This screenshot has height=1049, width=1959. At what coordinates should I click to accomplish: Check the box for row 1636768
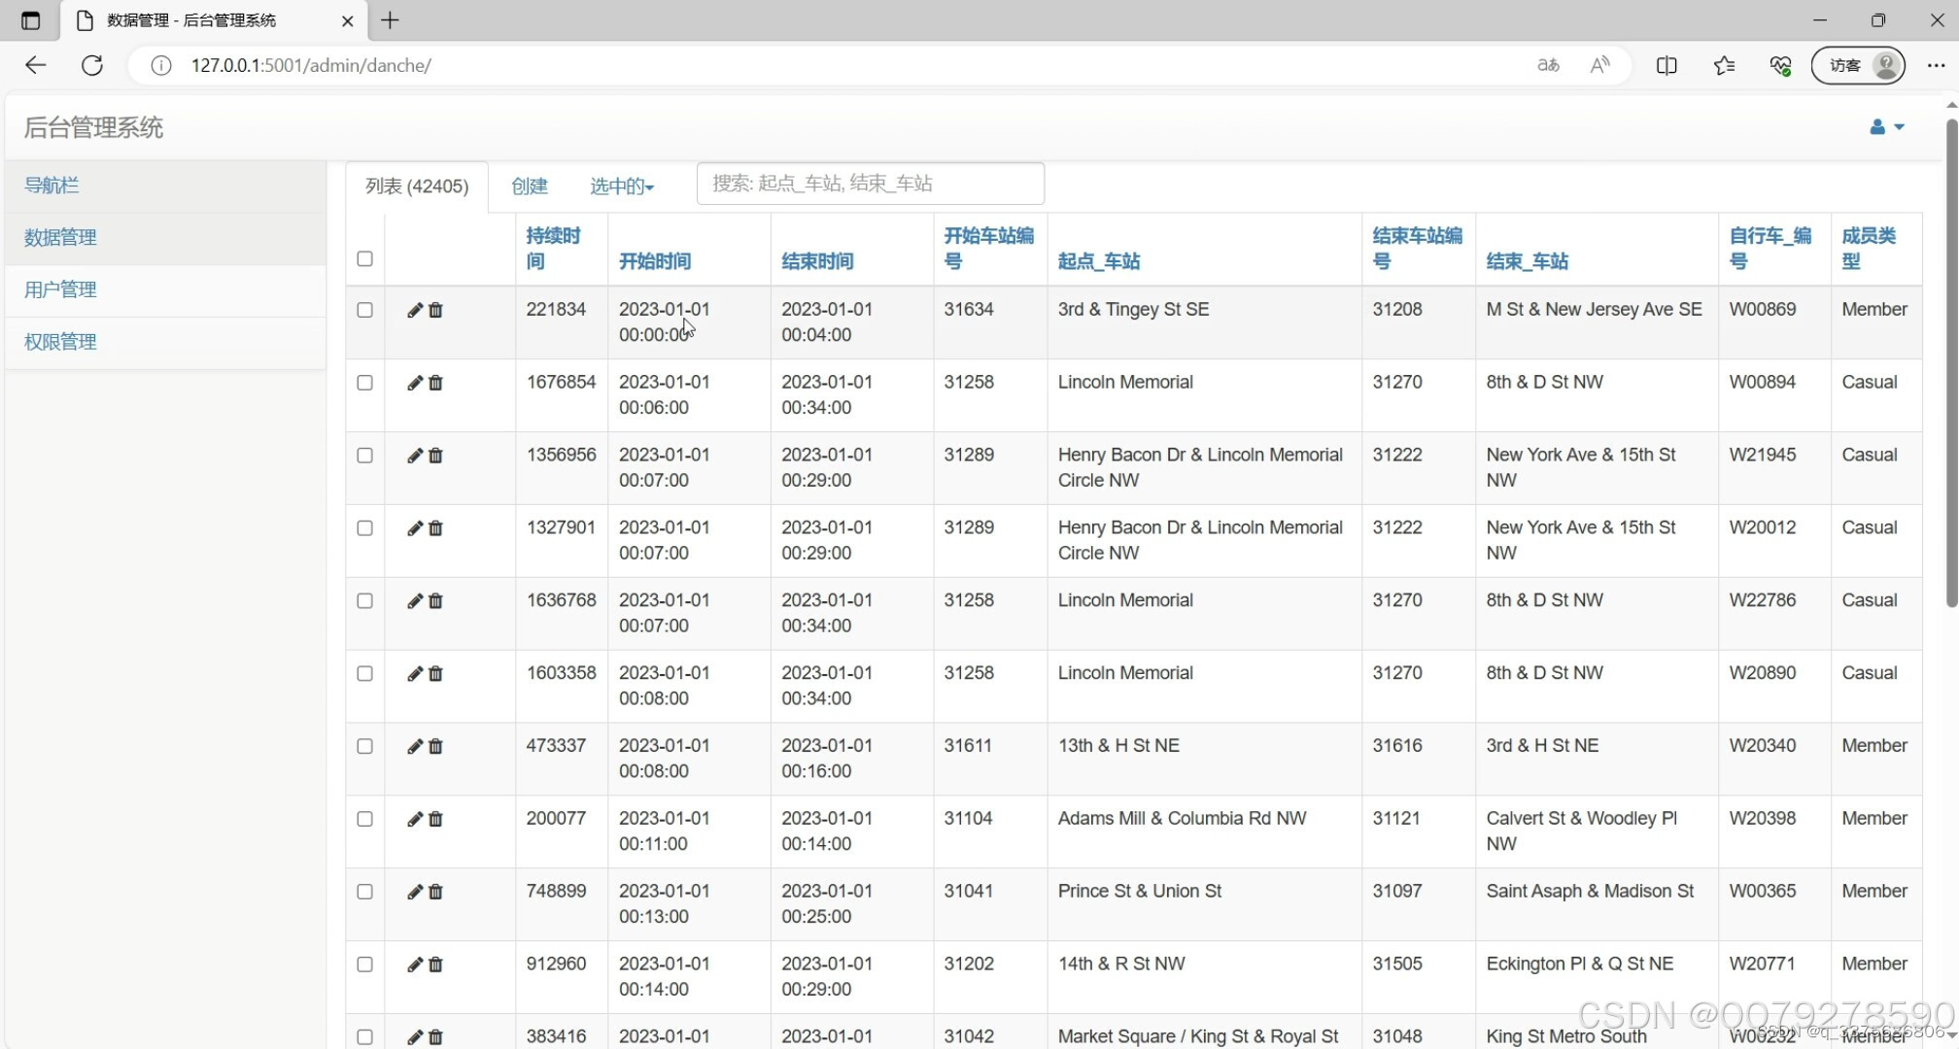tap(364, 600)
